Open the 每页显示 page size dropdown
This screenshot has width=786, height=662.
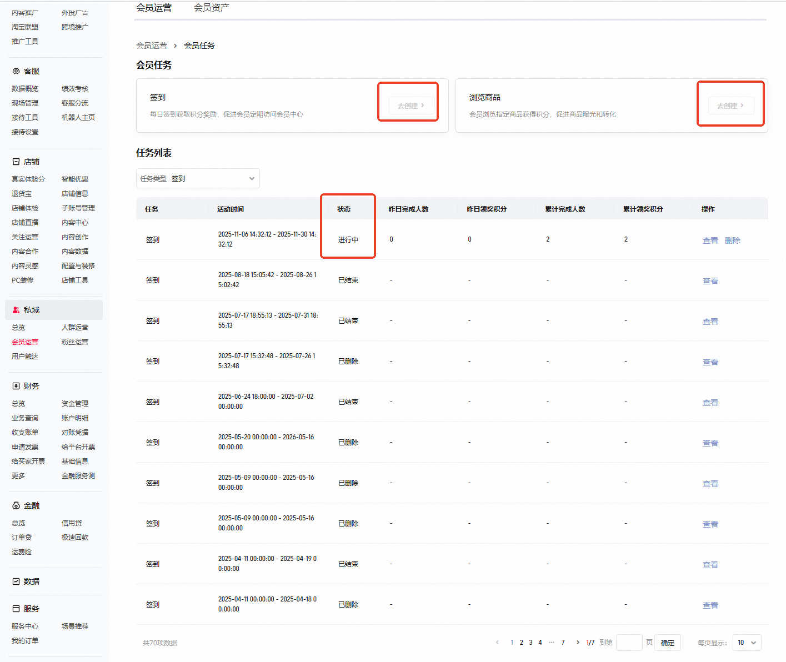click(747, 643)
